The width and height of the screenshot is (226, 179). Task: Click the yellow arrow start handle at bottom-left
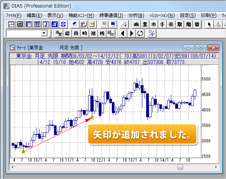click(23, 152)
